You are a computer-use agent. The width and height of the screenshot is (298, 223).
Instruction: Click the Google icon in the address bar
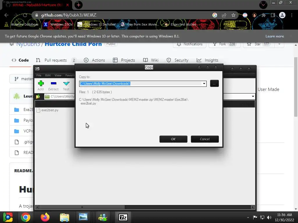point(215,15)
